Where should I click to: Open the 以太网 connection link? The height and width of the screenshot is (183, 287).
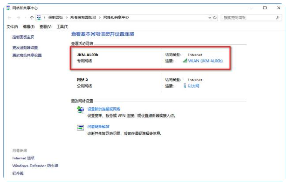pos(194,86)
